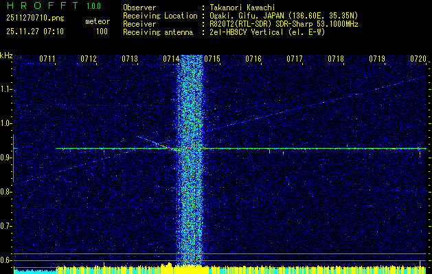Screen dimensions: 432x274
Task: Click the 1.1 kHz frequency label
Action: [x=5, y=90]
